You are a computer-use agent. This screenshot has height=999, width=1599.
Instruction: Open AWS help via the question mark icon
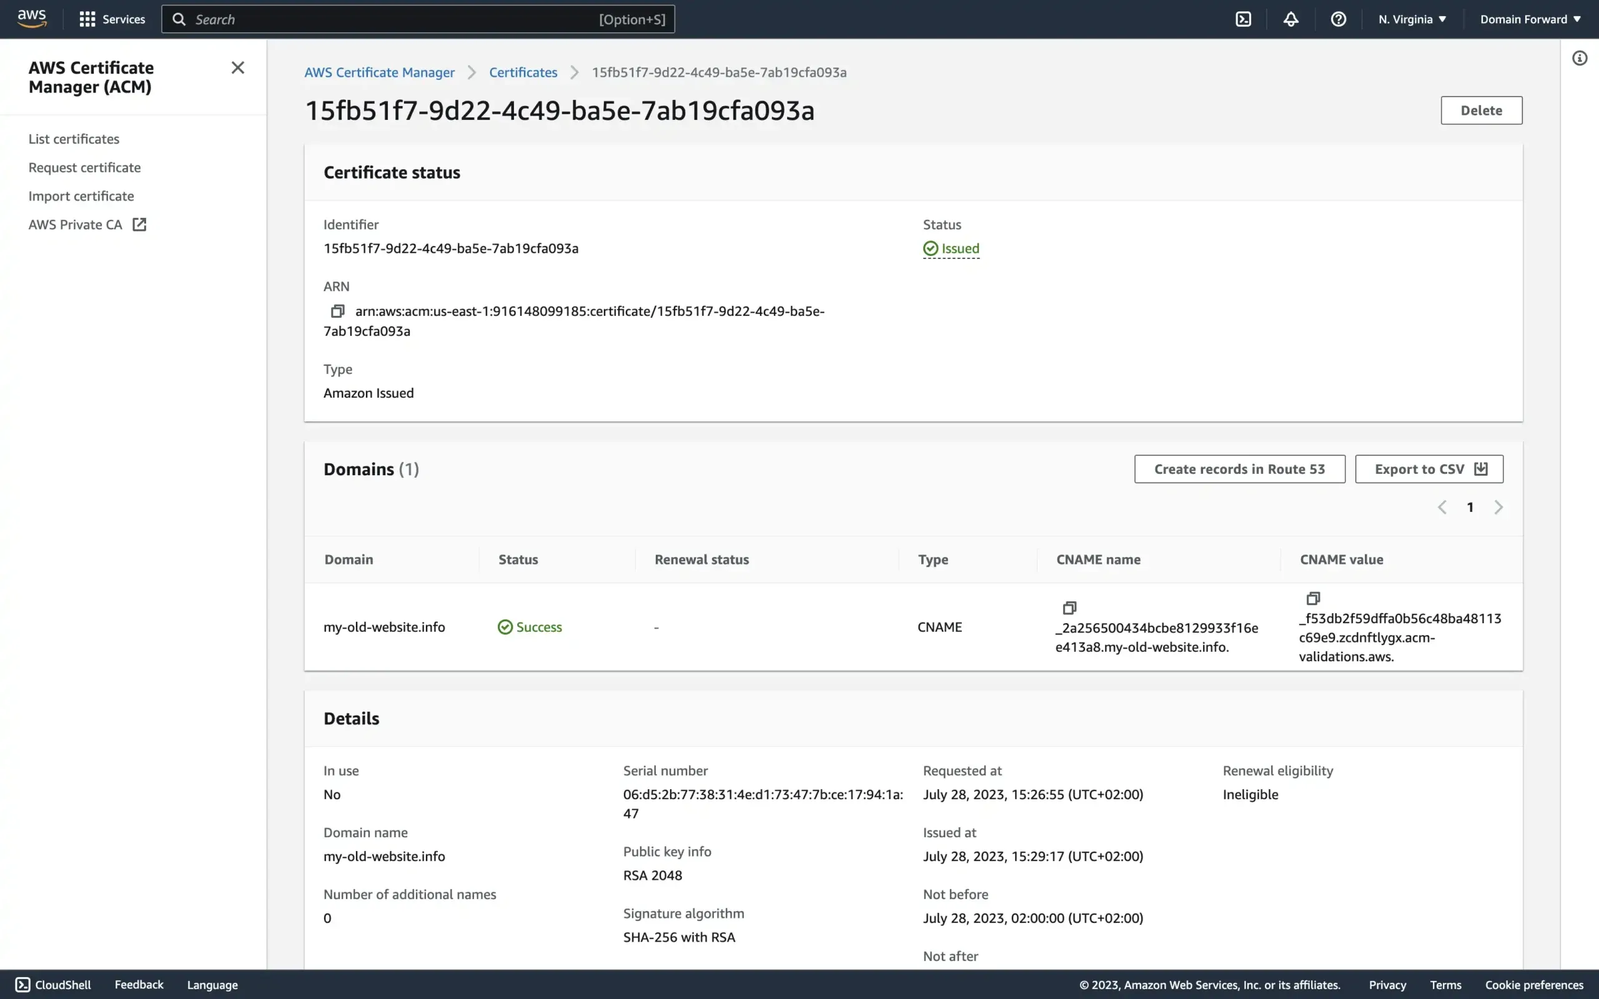[x=1339, y=19]
